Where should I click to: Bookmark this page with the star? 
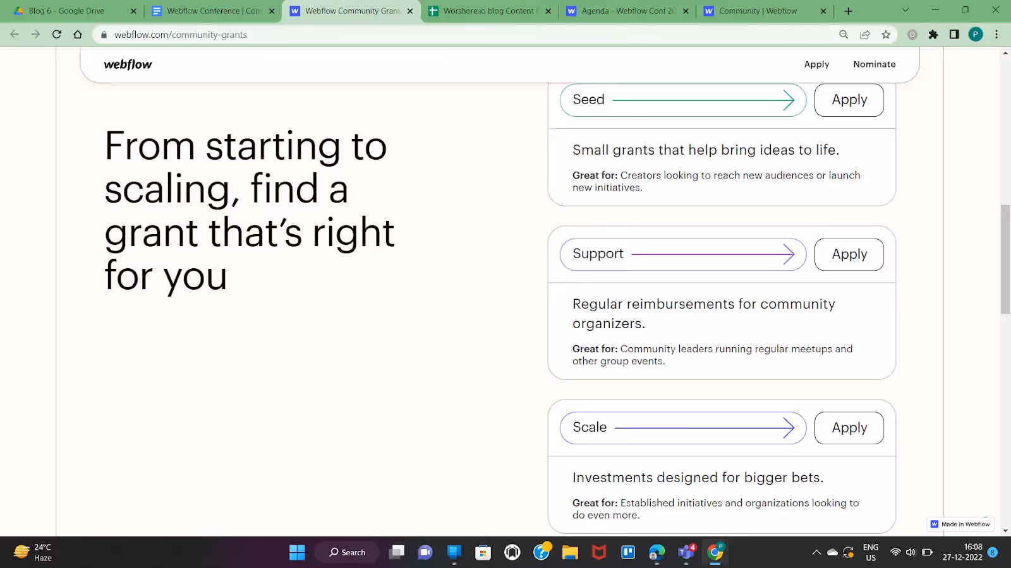pos(886,35)
